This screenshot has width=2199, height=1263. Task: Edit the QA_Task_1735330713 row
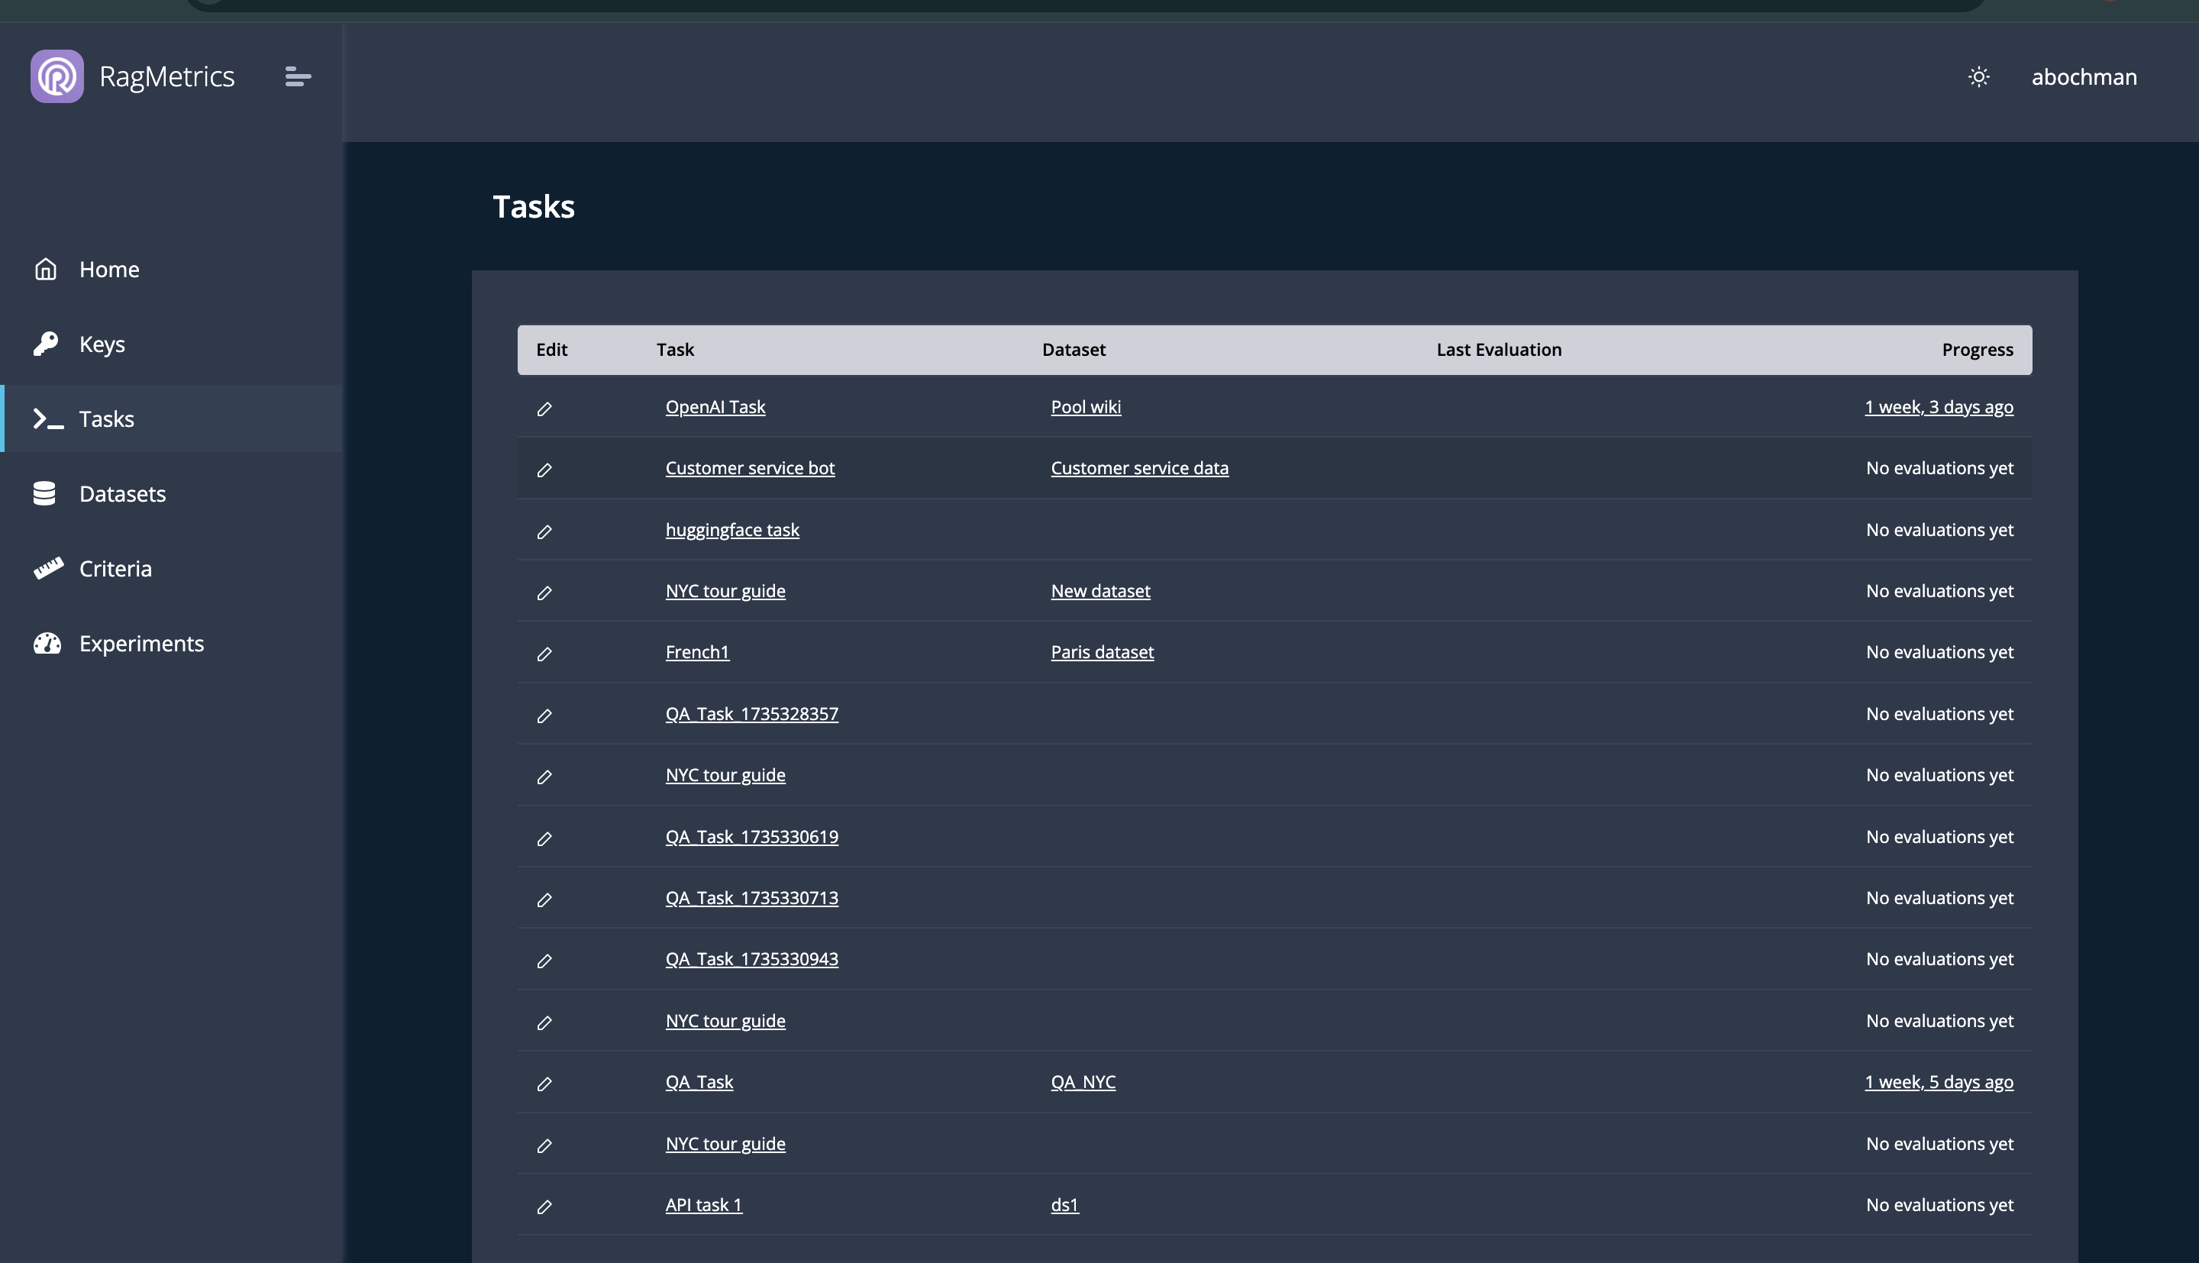[544, 900]
